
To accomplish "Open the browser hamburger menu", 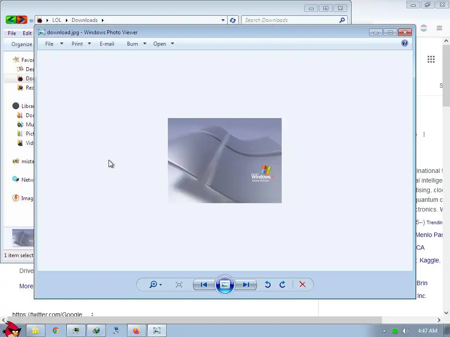I will (439, 28).
